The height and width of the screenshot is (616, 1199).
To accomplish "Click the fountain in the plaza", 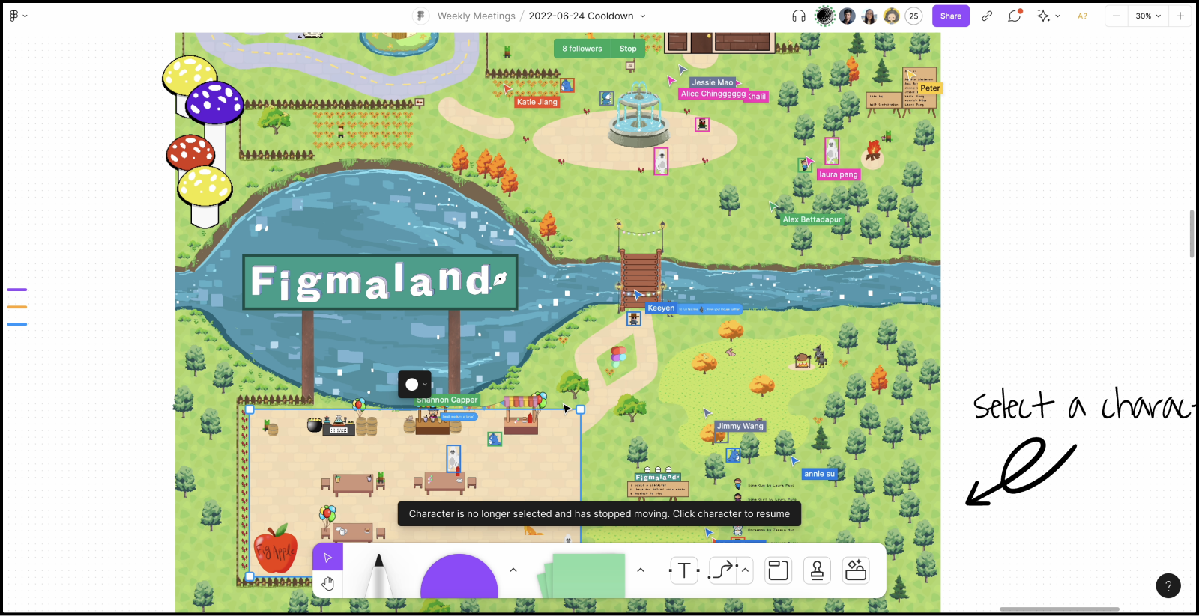I will coord(638,115).
